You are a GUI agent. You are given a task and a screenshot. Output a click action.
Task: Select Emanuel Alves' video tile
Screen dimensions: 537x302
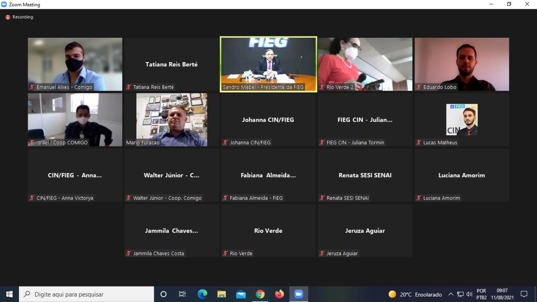point(75,64)
